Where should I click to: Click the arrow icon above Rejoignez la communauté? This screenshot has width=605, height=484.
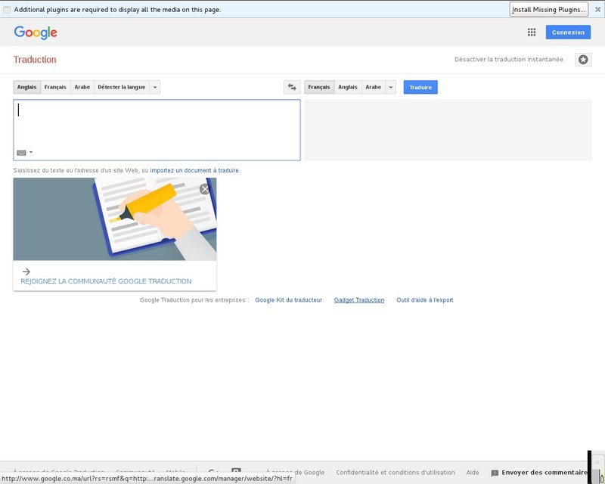(x=26, y=271)
